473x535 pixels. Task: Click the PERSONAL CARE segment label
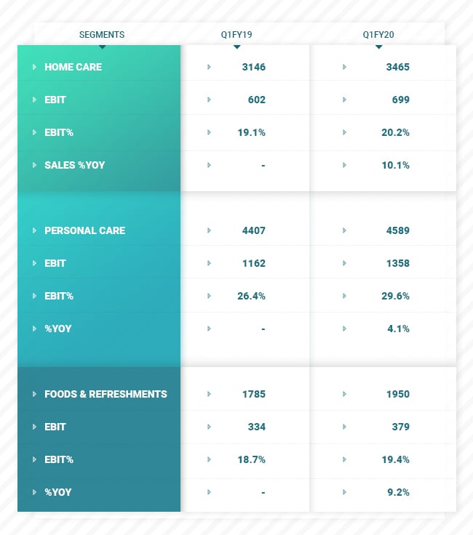click(84, 230)
